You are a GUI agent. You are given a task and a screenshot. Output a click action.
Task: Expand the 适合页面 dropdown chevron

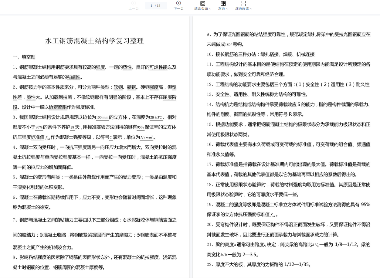[x=210, y=9]
